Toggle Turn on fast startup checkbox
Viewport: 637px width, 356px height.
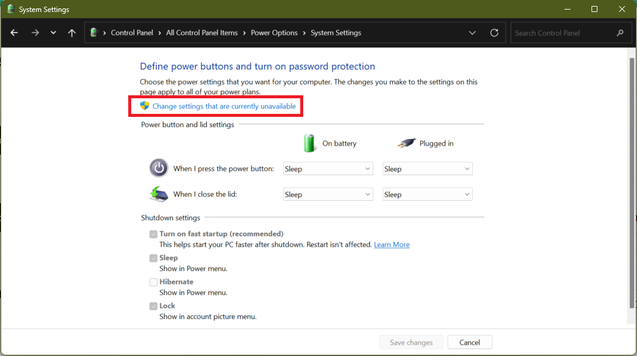[x=153, y=234]
